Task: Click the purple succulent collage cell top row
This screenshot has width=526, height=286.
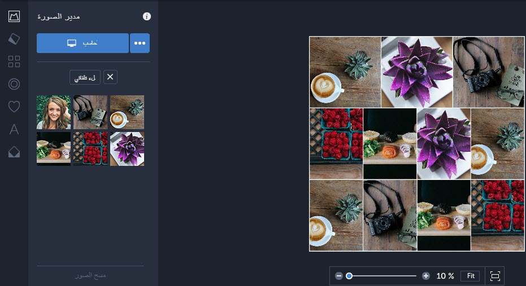Action: [416, 72]
